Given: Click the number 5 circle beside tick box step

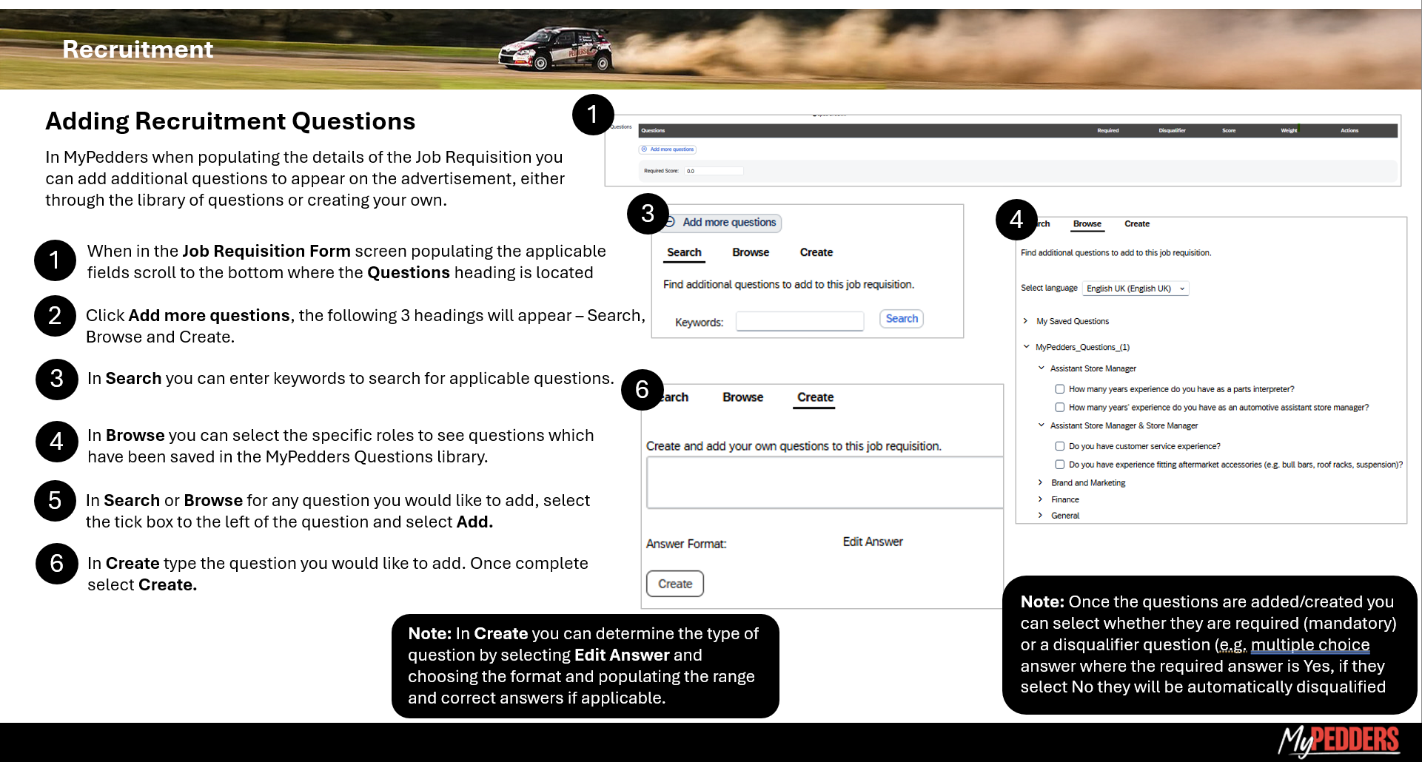Looking at the screenshot, I should (55, 501).
